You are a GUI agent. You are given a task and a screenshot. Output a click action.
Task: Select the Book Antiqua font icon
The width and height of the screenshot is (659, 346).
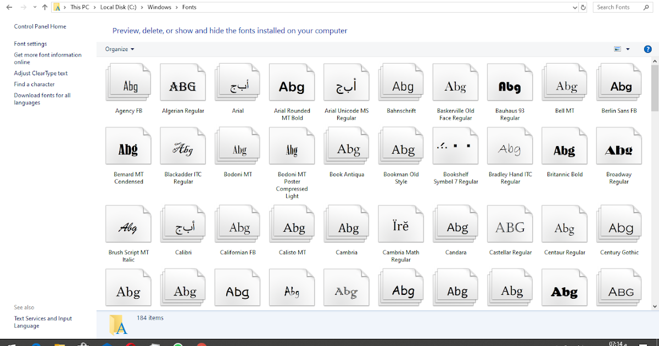[347, 146]
